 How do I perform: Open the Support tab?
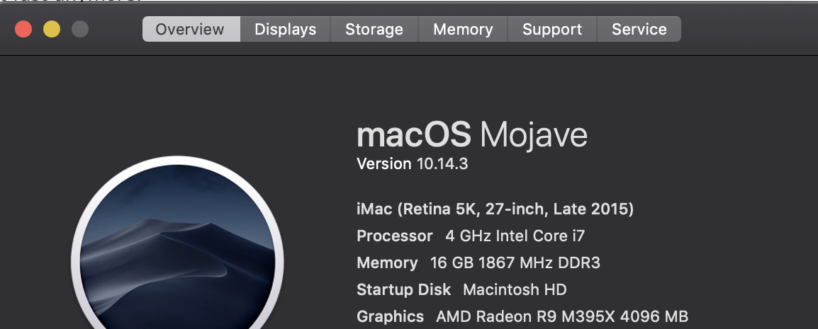(552, 30)
